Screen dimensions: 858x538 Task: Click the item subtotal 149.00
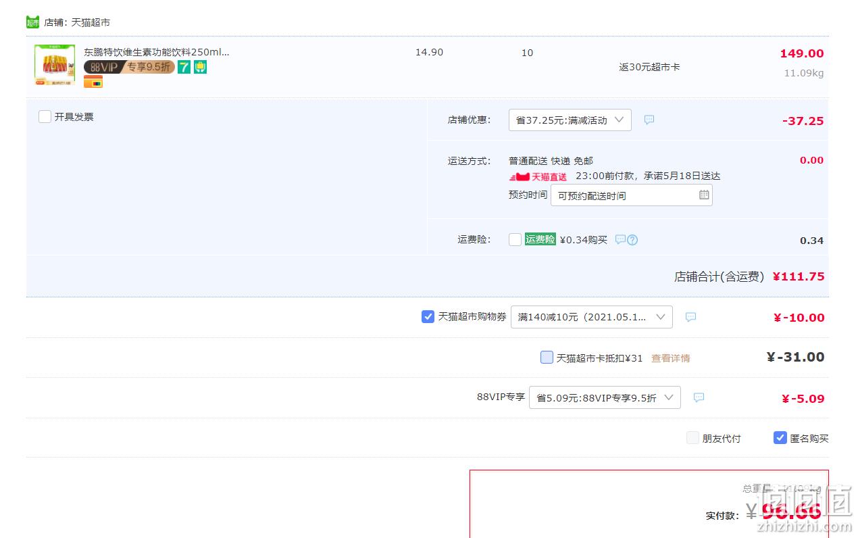(802, 53)
